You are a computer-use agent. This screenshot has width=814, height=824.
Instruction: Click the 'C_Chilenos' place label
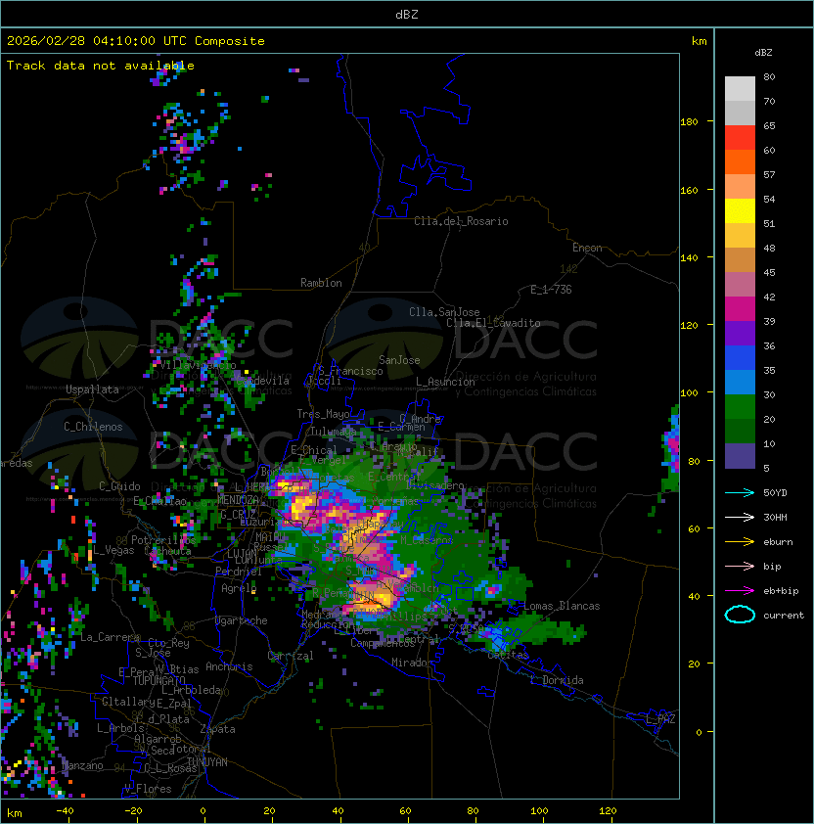[93, 427]
